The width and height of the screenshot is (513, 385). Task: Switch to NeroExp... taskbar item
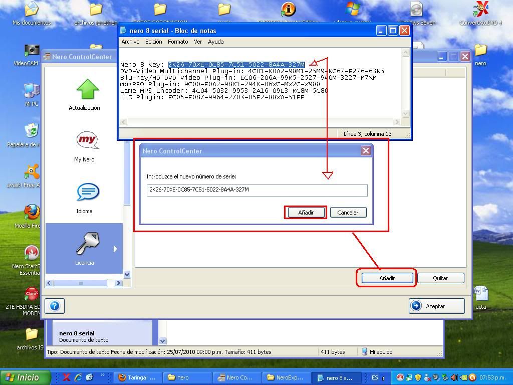287,377
